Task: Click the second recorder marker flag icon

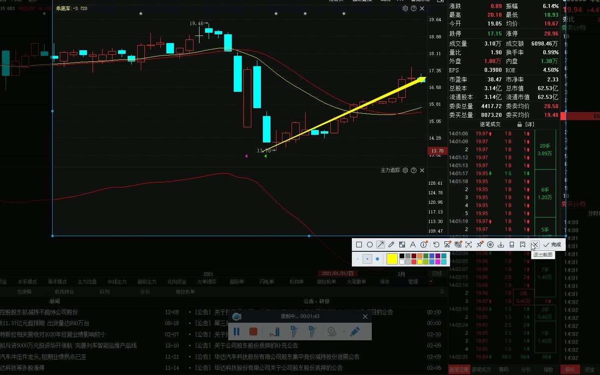Action: click(x=312, y=332)
